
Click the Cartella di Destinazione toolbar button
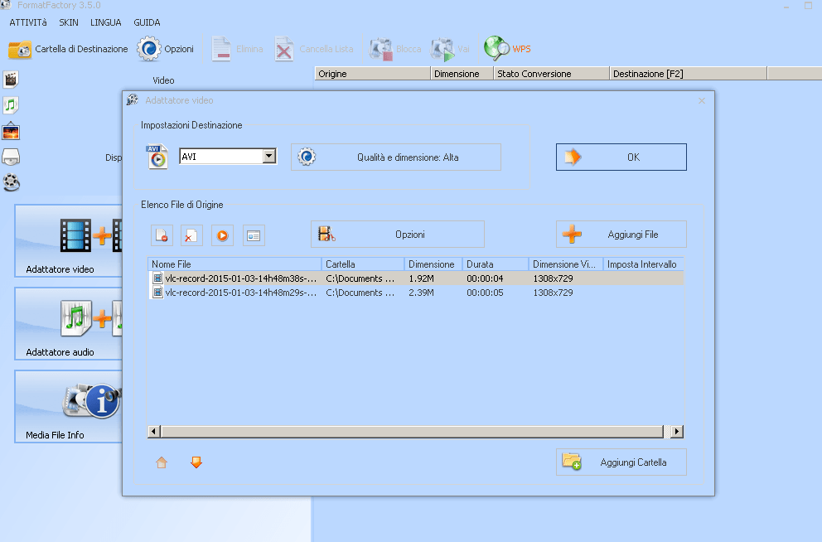click(x=66, y=49)
